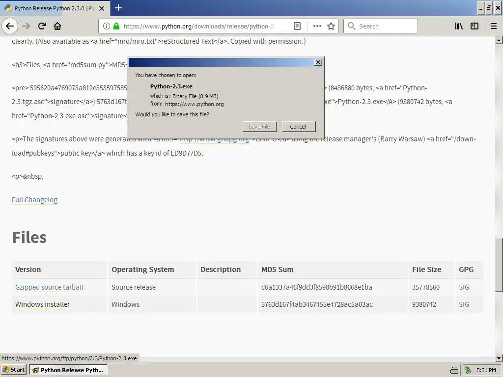Open SIG link for Gzipped source tarball

(x=464, y=287)
